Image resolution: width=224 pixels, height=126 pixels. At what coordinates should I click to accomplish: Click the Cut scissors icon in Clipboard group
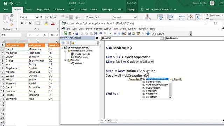(12, 15)
